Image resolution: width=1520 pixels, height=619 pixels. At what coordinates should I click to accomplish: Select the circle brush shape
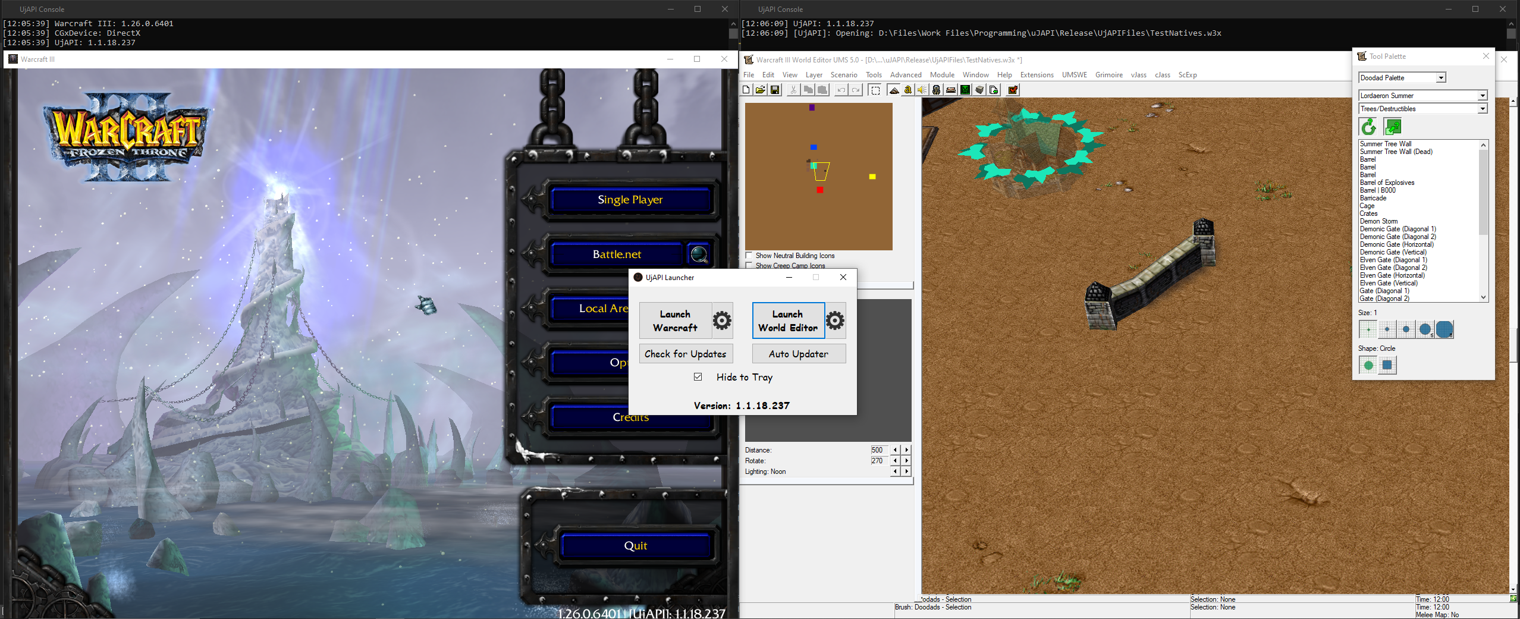coord(1368,365)
